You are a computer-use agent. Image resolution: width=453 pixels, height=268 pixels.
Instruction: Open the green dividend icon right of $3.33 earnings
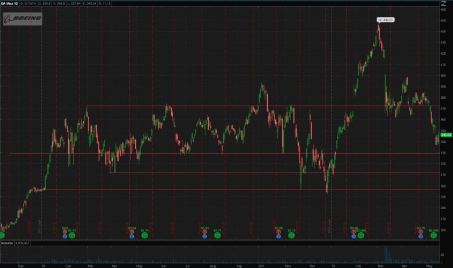(218, 236)
